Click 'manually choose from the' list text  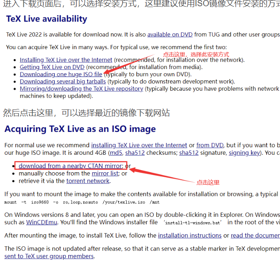click(x=55, y=173)
